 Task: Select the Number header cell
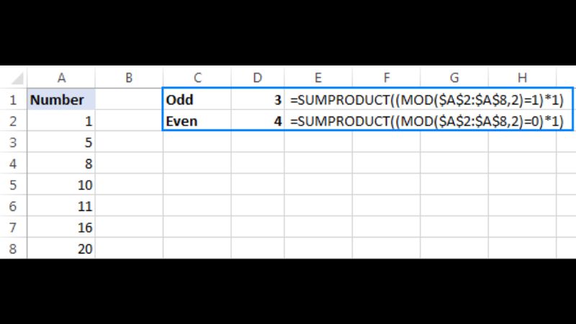[61, 100]
